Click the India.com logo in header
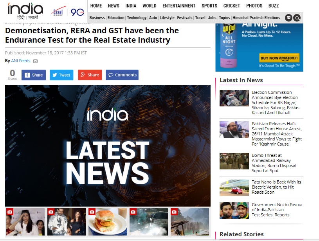Screen dimensions: 319x241 click(25, 9)
